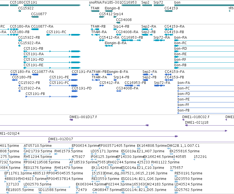Click the CG15922 gene label
Image resolution: width=234 pixels, height=194 pixels.
pos(26,8)
